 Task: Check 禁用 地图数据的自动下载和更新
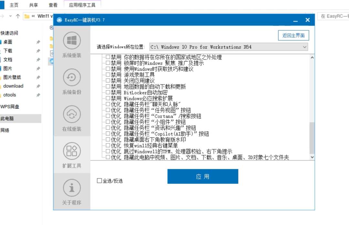[x=108, y=86]
